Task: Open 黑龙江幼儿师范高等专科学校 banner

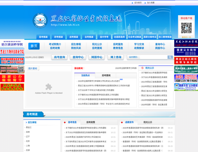Action: [186, 60]
